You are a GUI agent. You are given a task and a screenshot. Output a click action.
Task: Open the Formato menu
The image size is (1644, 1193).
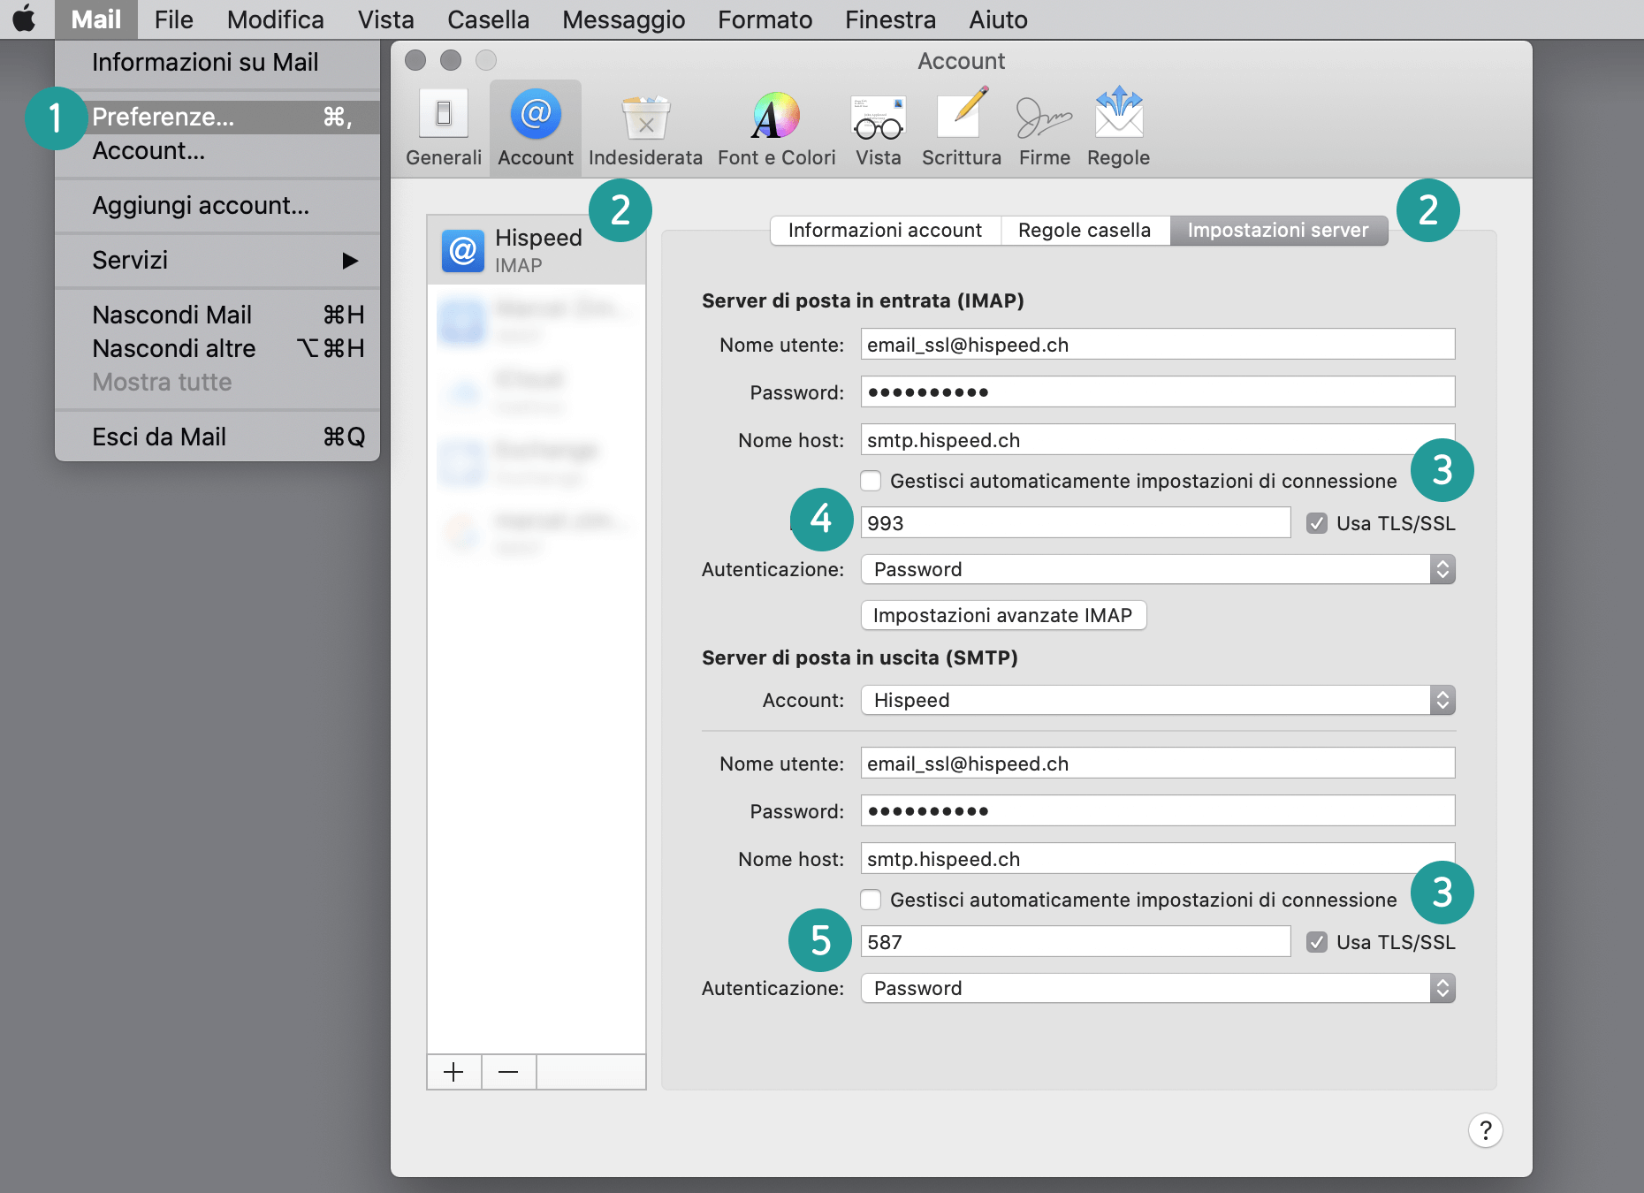coord(765,19)
